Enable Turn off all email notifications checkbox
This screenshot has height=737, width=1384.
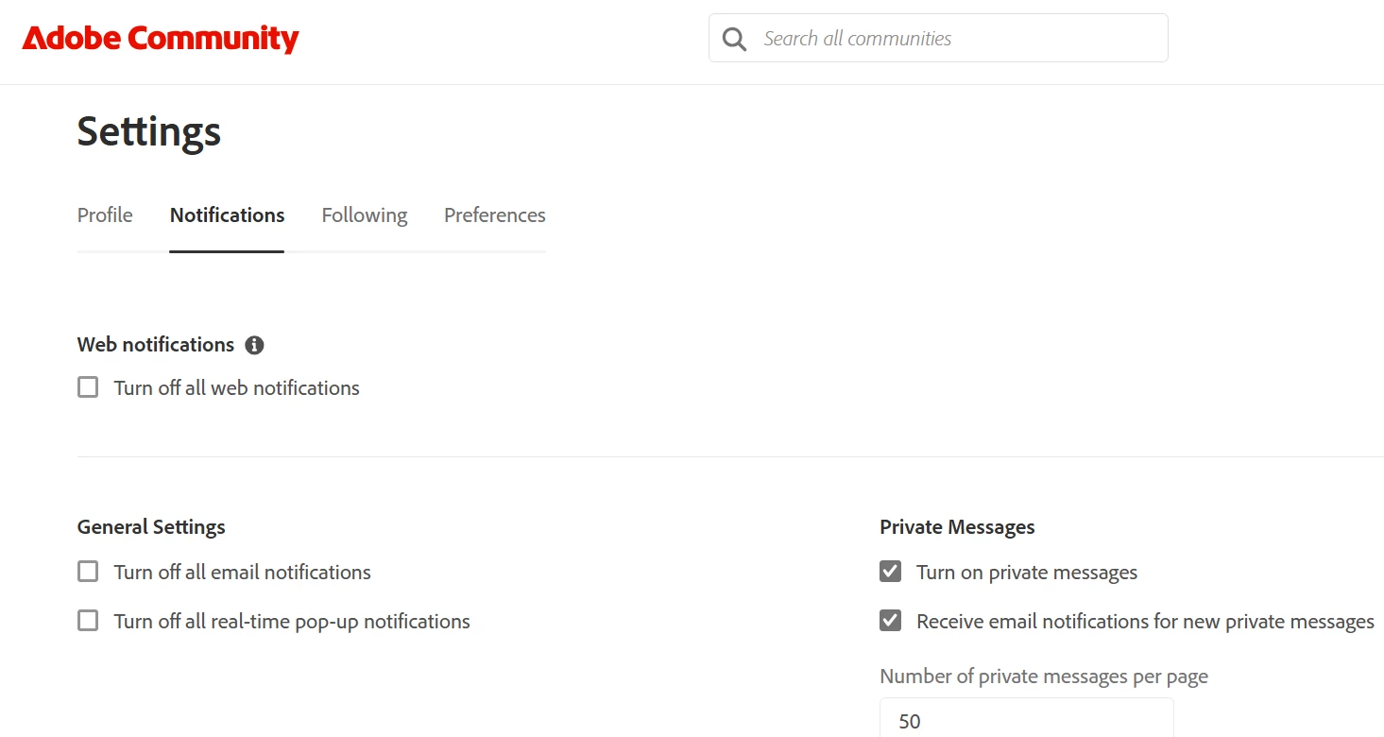[88, 572]
